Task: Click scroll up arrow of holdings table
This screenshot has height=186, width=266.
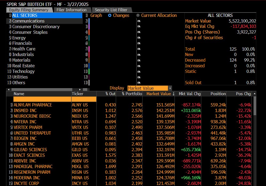Action: point(255,94)
